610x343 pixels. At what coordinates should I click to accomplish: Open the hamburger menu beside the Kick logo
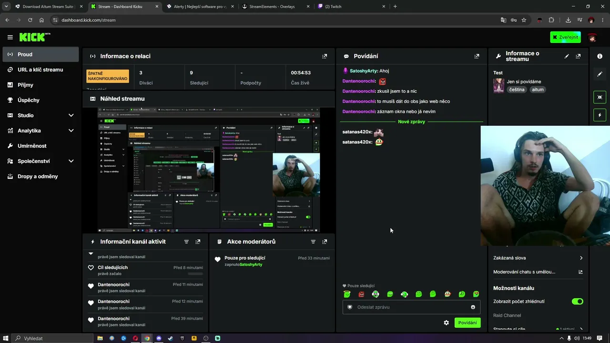pyautogui.click(x=10, y=37)
